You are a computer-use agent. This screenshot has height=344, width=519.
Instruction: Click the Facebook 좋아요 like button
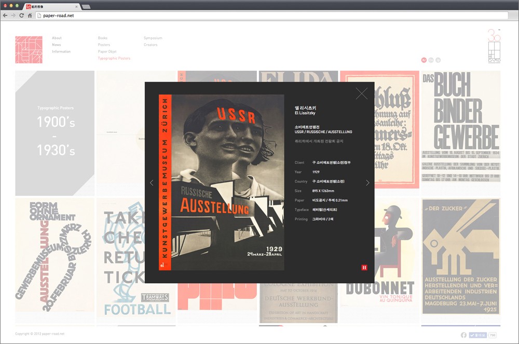coord(477,335)
